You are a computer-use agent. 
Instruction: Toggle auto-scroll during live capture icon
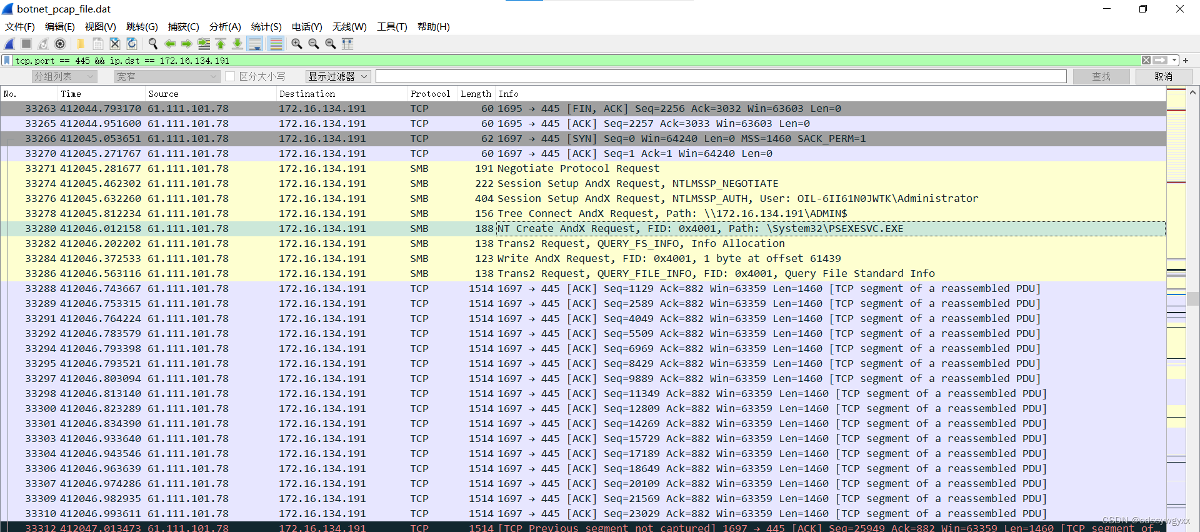[255, 44]
